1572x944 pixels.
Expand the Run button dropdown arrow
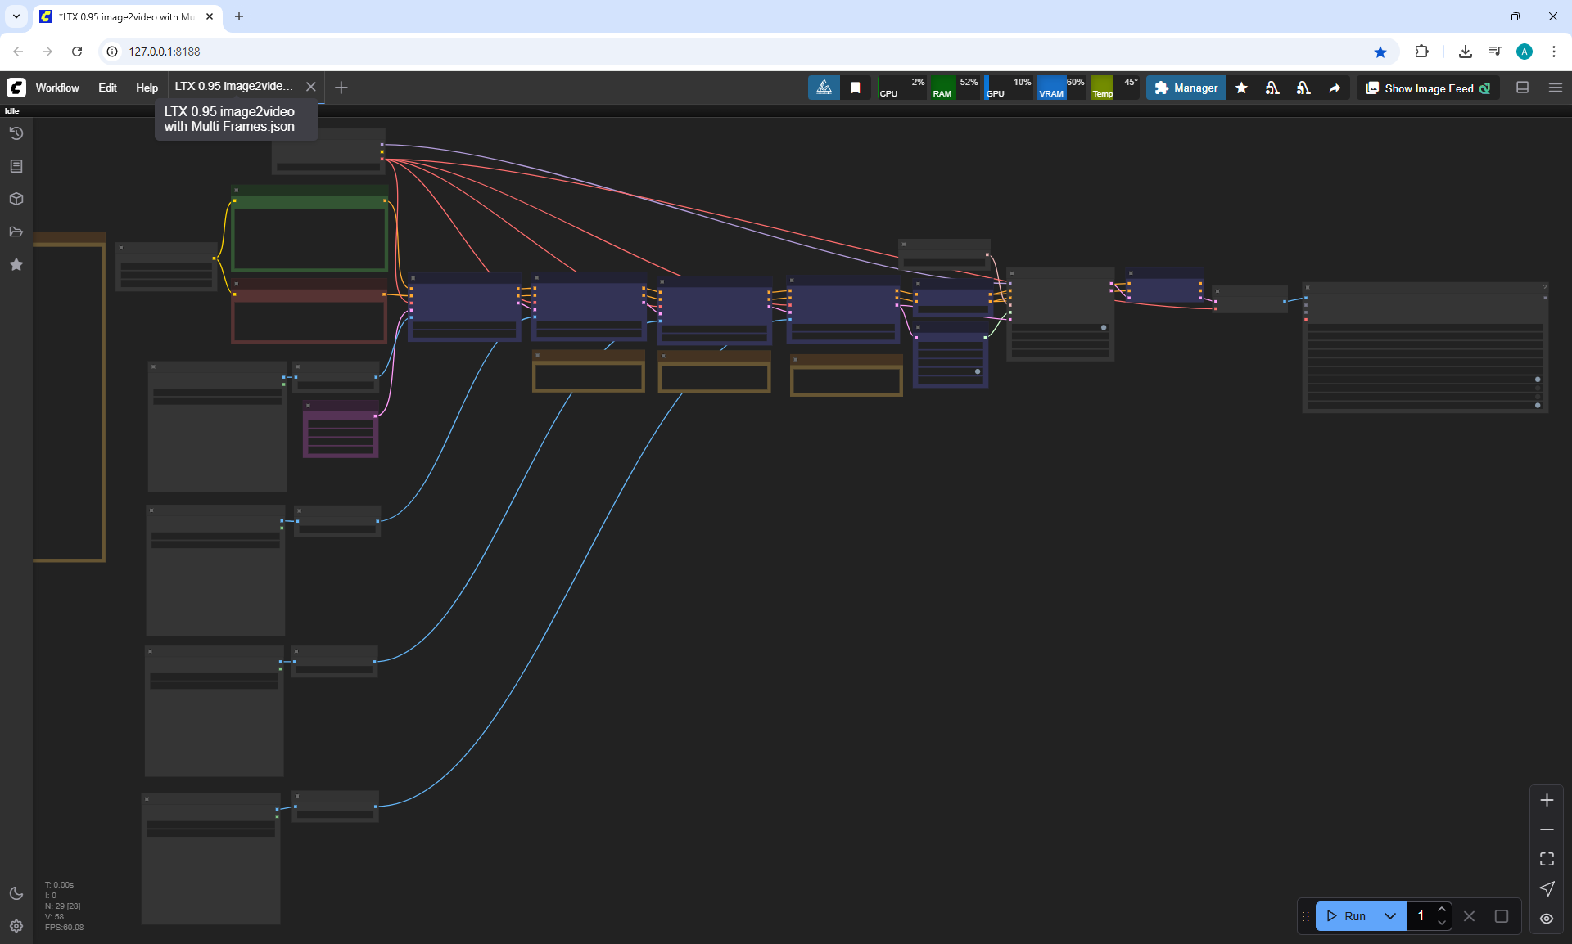[1390, 916]
